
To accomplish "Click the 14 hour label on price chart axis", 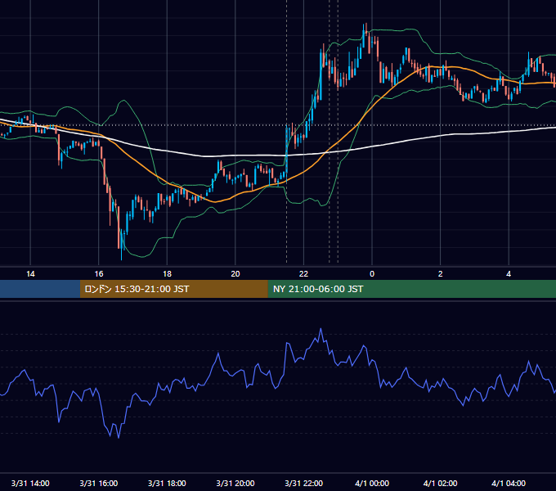I will [x=30, y=274].
